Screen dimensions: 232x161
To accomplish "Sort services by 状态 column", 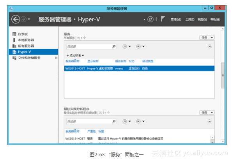I will [x=132, y=61].
